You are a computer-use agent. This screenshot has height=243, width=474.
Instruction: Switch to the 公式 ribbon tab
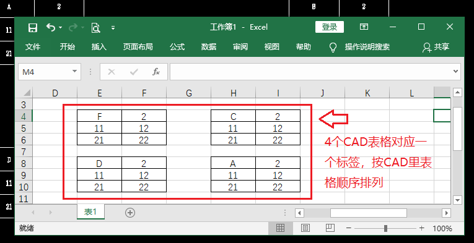click(x=177, y=47)
